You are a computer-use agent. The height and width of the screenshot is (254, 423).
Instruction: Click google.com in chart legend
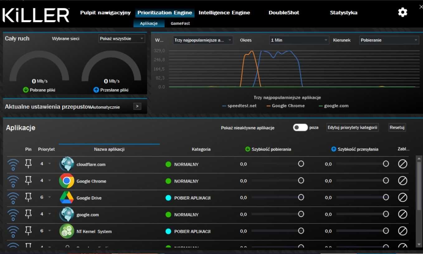[334, 106]
